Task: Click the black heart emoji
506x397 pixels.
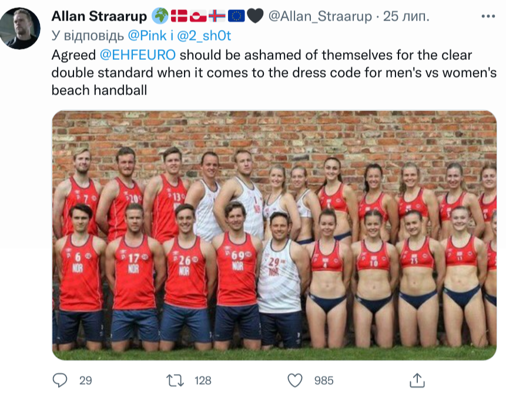Action: click(254, 17)
